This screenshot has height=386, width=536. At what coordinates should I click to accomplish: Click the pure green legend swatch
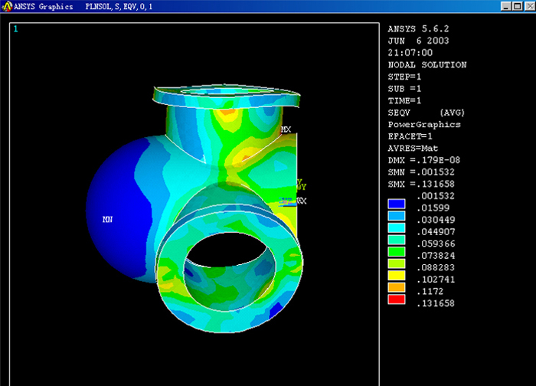397,252
